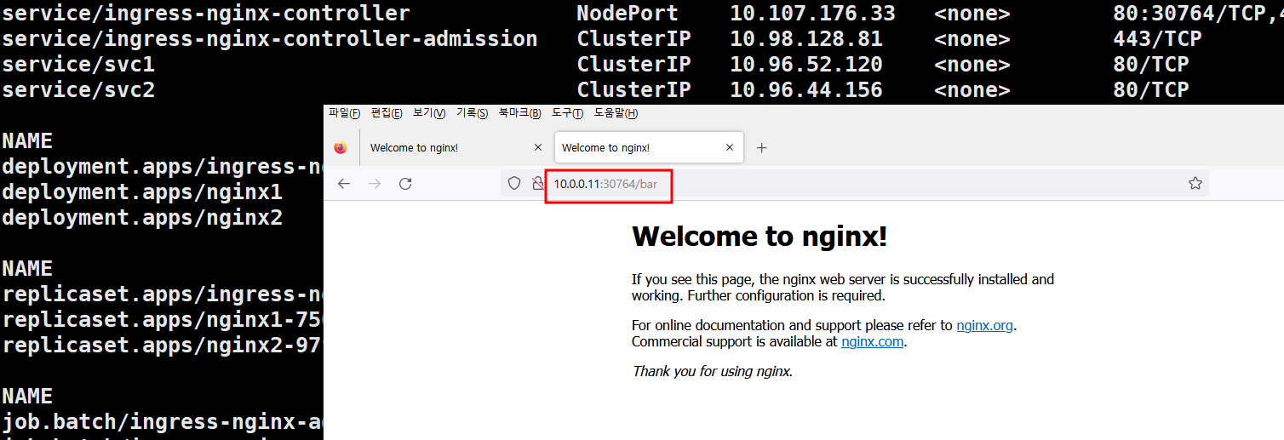Close the active Welcome to nginx! tab
Screen dimensions: 1284x440
point(730,147)
